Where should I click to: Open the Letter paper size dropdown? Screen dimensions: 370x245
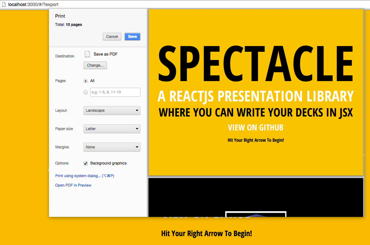(112, 129)
